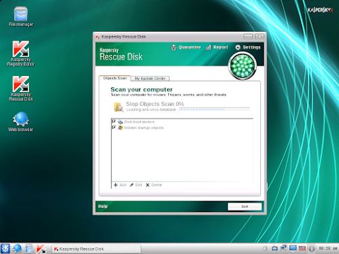
Task: Select the Hidden startup objects row text
Action: coord(144,128)
